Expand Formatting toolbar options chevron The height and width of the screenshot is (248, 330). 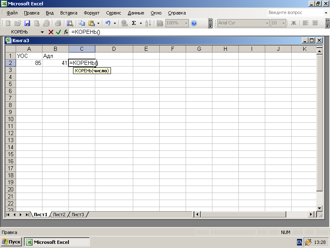pyautogui.click(x=327, y=23)
